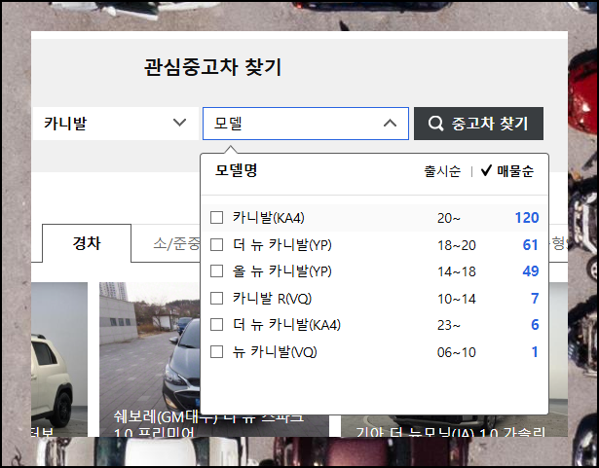Check the 더 뉴 카니발(KA4) checkbox
The height and width of the screenshot is (468, 599).
pyautogui.click(x=216, y=325)
